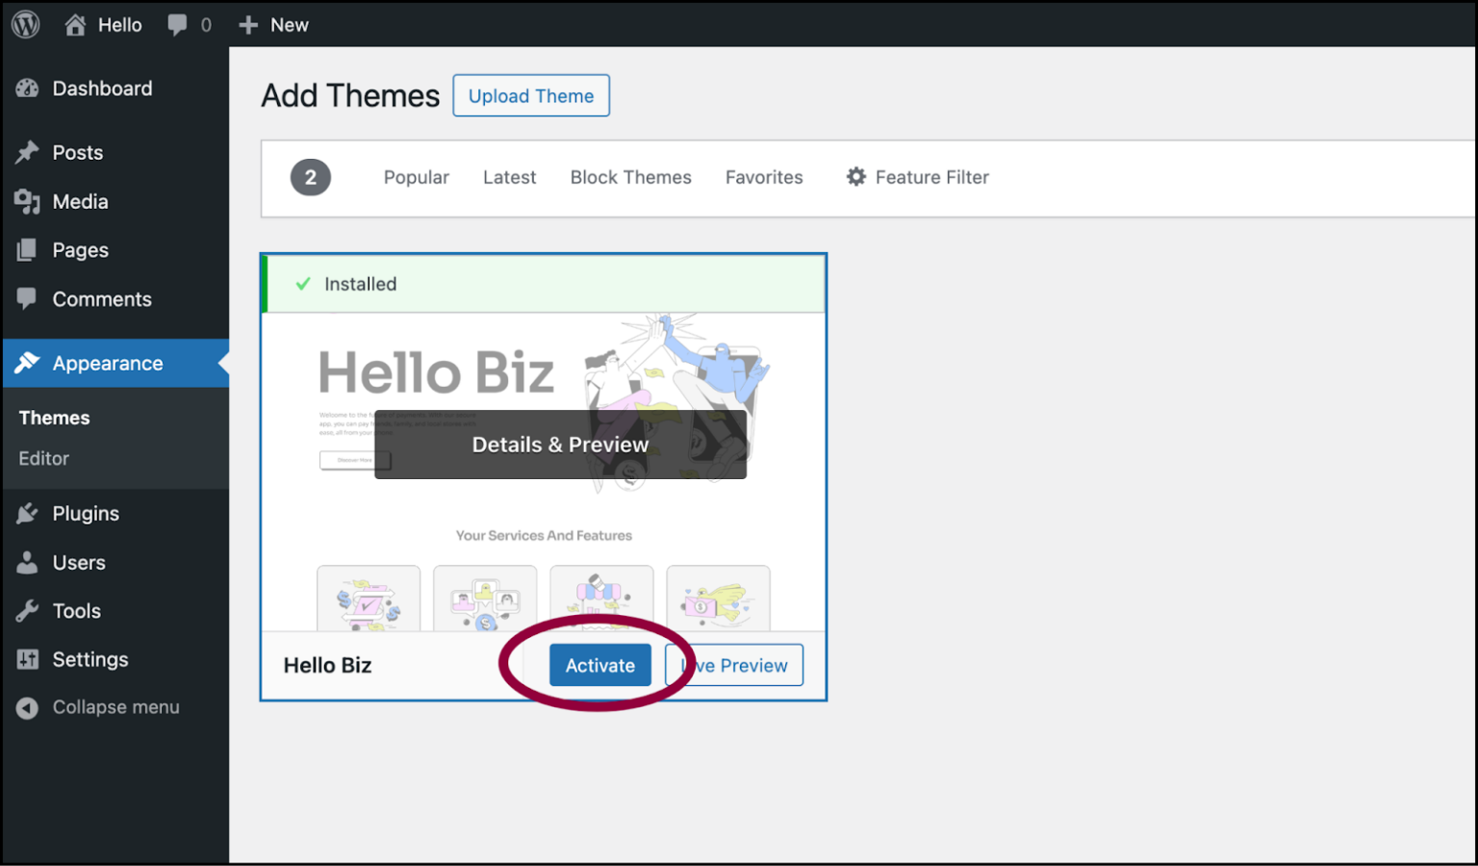The height and width of the screenshot is (866, 1478).
Task: Open the Popular themes tab
Action: pos(416,177)
